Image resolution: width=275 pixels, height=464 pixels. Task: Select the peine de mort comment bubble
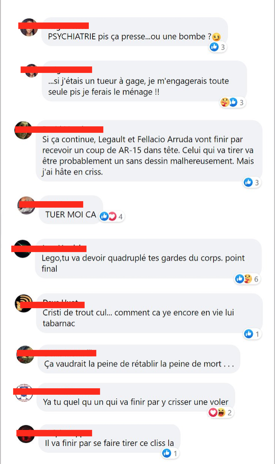(139, 359)
